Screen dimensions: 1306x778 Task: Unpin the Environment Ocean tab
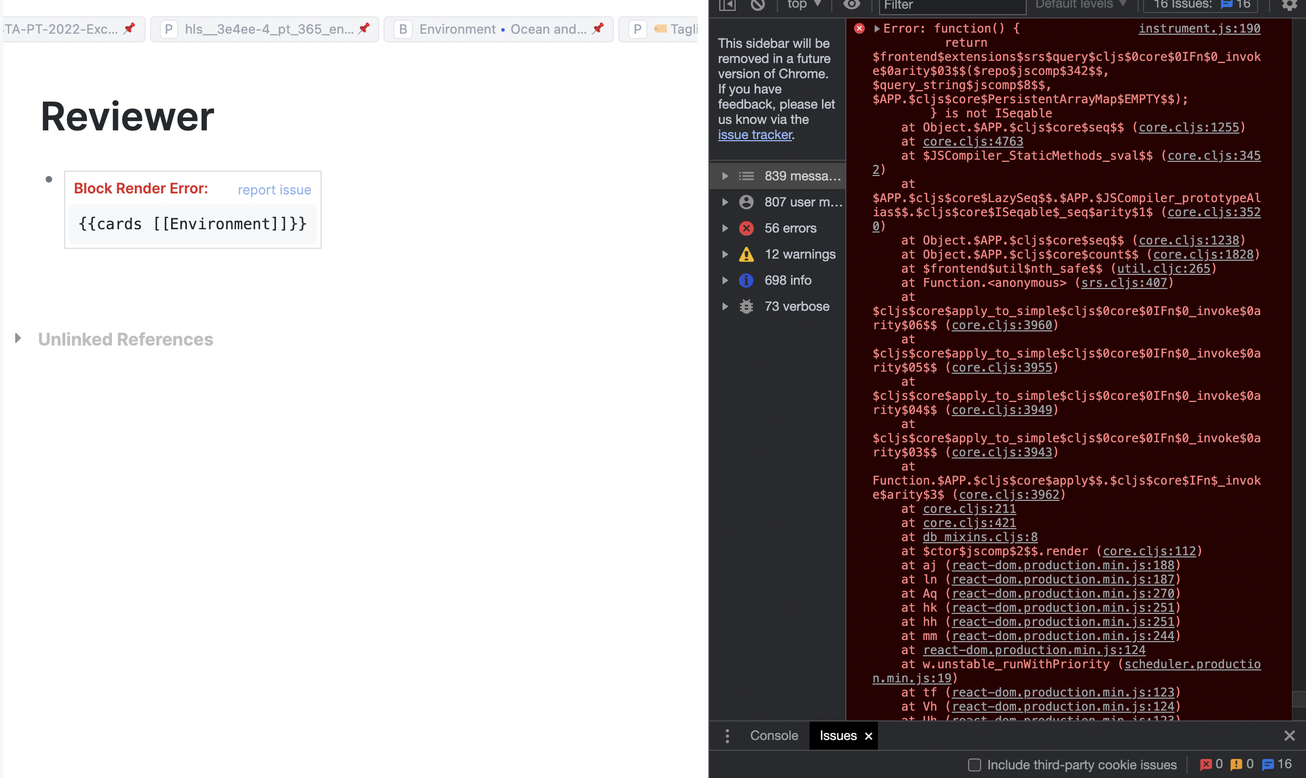tap(598, 29)
